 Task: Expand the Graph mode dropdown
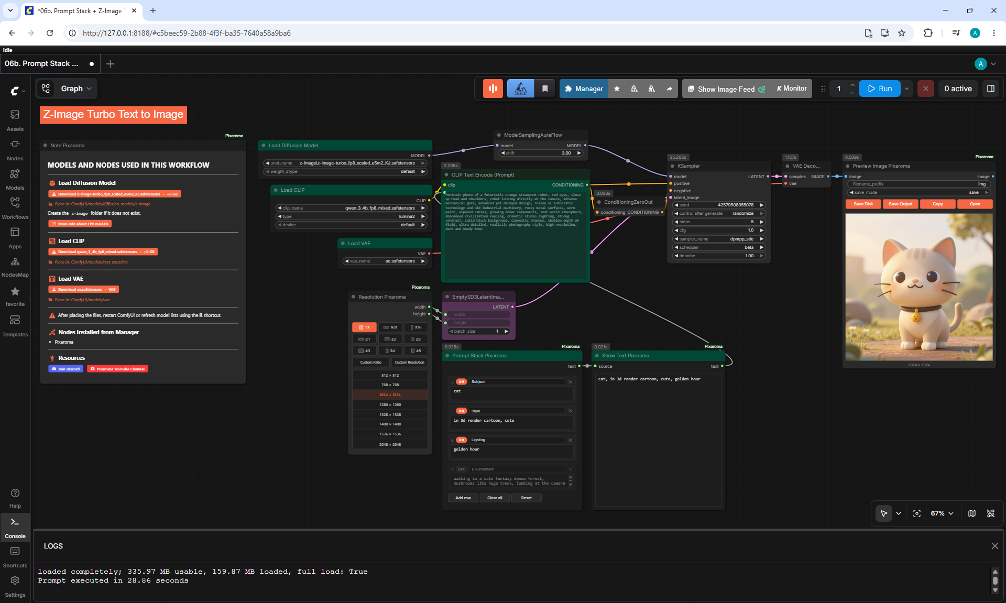(76, 89)
